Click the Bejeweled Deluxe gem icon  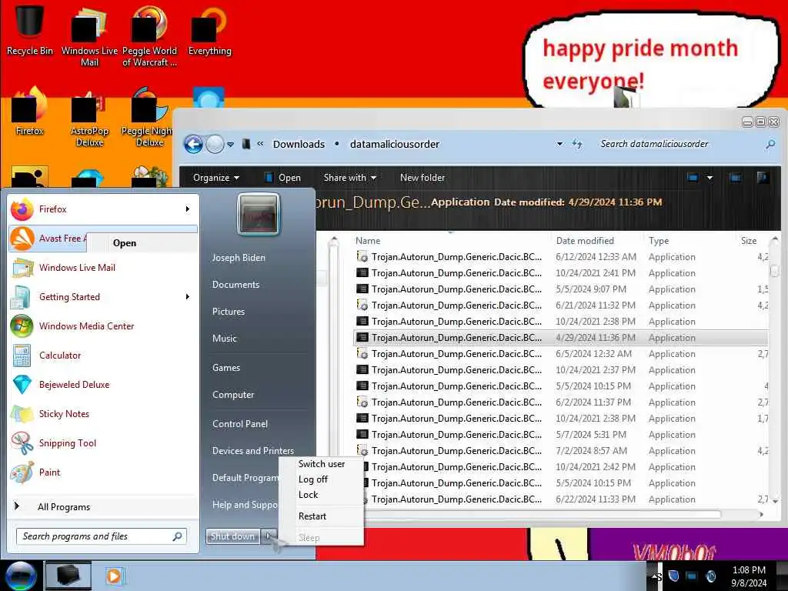click(x=22, y=385)
